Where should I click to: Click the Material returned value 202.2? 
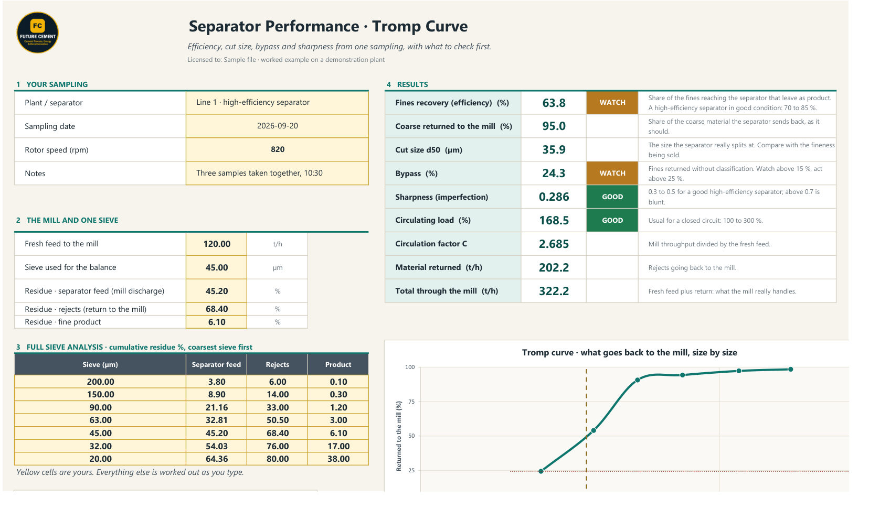click(x=554, y=267)
